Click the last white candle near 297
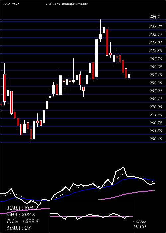 tap(129, 76)
